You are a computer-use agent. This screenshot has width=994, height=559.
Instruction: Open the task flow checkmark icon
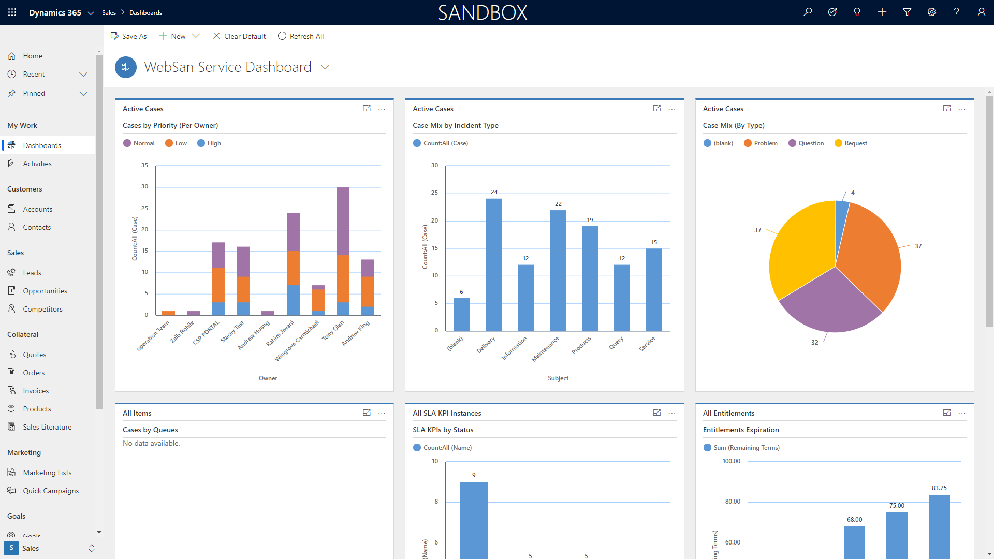pyautogui.click(x=832, y=12)
